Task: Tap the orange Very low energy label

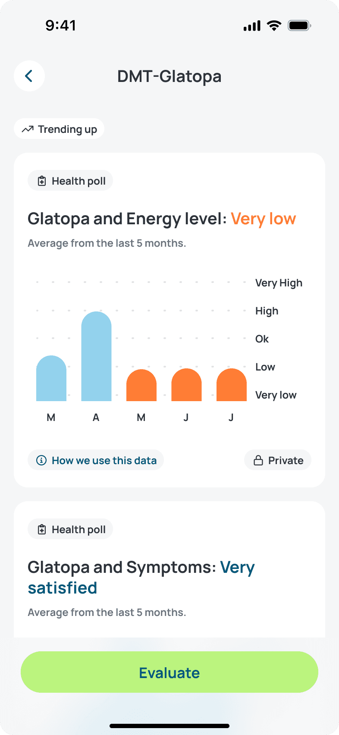Action: coord(264,219)
